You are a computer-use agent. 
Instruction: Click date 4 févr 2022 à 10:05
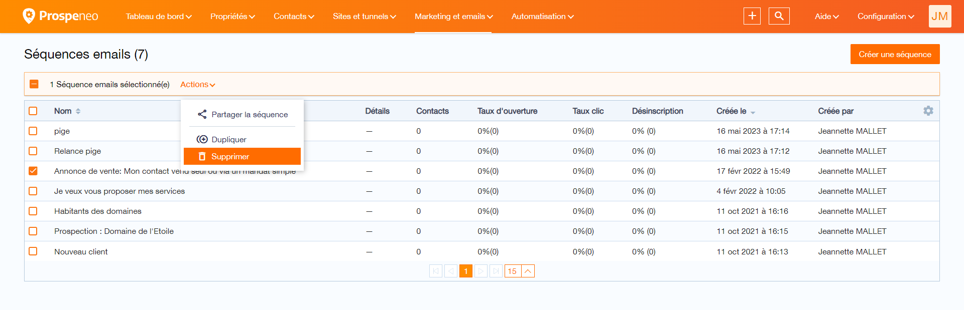tap(751, 191)
